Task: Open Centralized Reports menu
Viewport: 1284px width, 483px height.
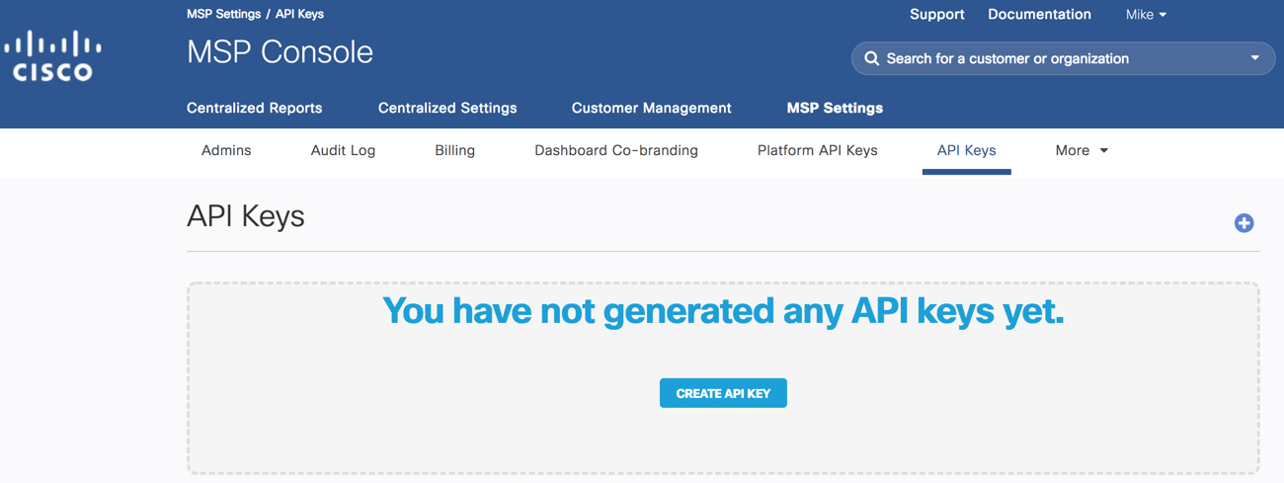Action: point(254,108)
